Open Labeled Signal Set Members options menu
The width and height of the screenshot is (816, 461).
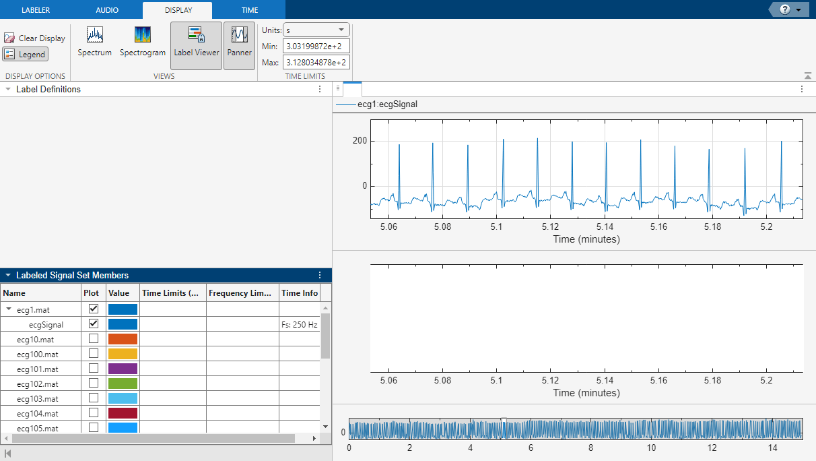320,275
